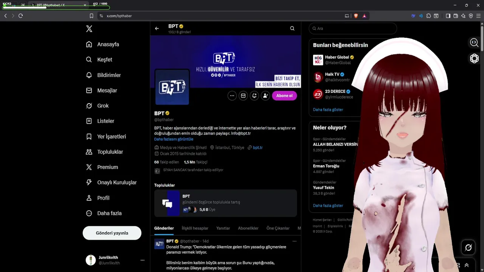Click Daha fazlasını görüntüle link in bio

point(174,139)
